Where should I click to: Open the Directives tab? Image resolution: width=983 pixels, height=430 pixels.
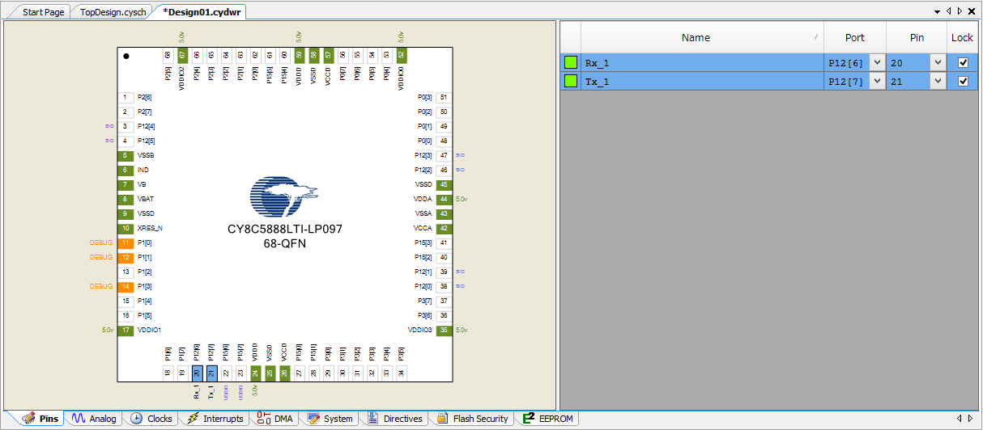point(395,419)
